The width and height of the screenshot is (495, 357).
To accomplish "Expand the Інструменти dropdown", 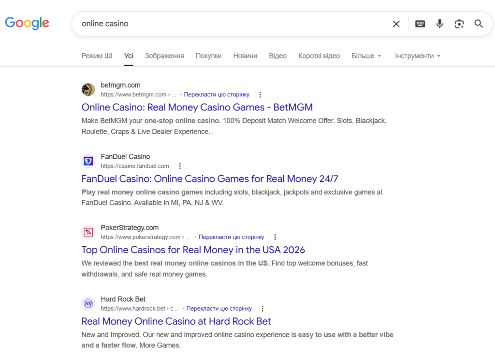I will coord(417,56).
